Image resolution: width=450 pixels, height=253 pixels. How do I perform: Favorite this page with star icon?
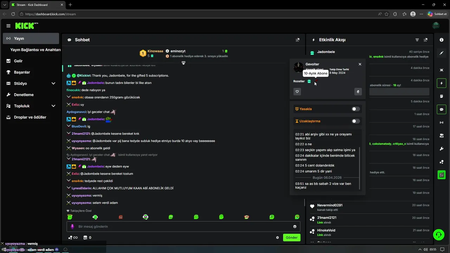click(x=386, y=14)
